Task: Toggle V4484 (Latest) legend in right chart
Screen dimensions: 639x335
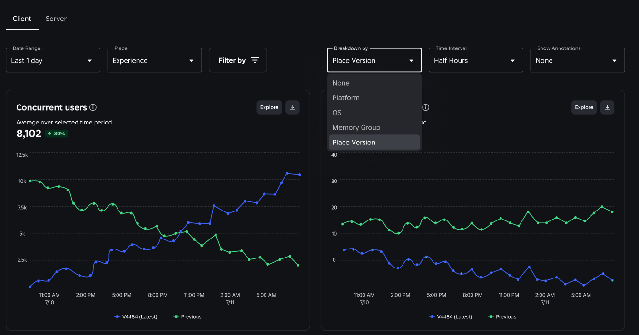Action: 451,316
